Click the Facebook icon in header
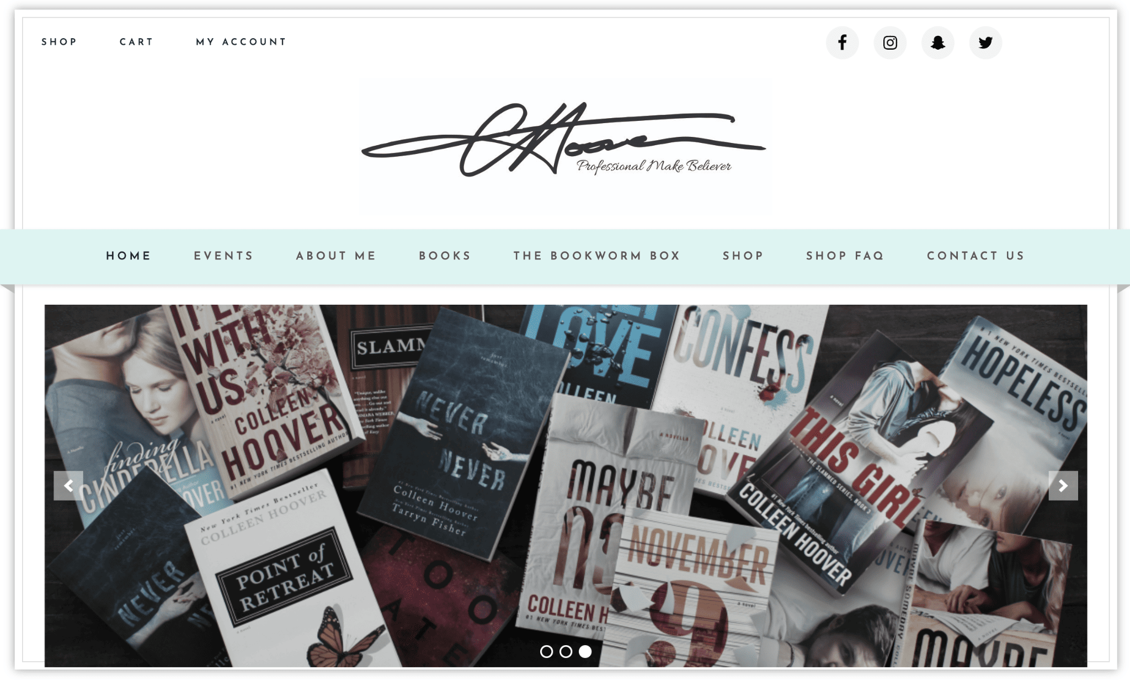This screenshot has height=680, width=1130. pos(843,42)
